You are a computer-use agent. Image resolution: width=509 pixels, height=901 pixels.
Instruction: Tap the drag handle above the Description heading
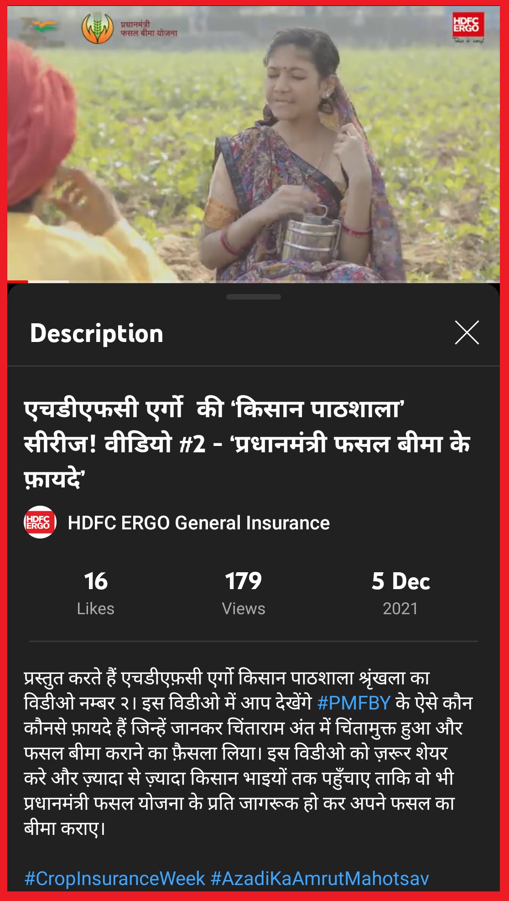click(x=254, y=297)
